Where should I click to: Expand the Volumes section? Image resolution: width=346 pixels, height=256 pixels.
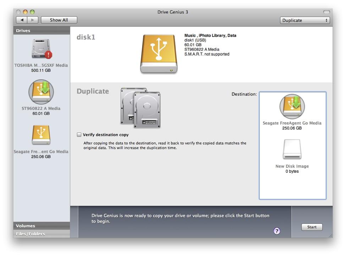pos(42,226)
